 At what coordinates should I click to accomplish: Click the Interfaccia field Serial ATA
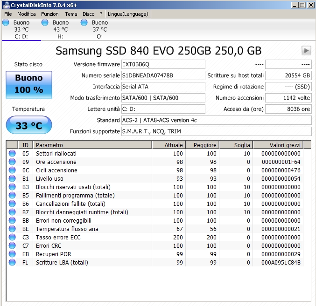click(x=163, y=87)
